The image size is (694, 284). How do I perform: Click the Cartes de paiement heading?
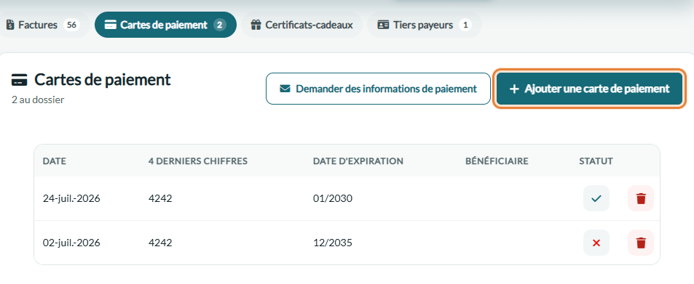pos(102,80)
